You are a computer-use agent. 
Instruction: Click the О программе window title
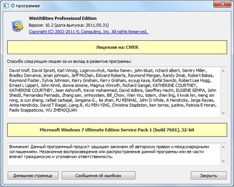pos(25,6)
